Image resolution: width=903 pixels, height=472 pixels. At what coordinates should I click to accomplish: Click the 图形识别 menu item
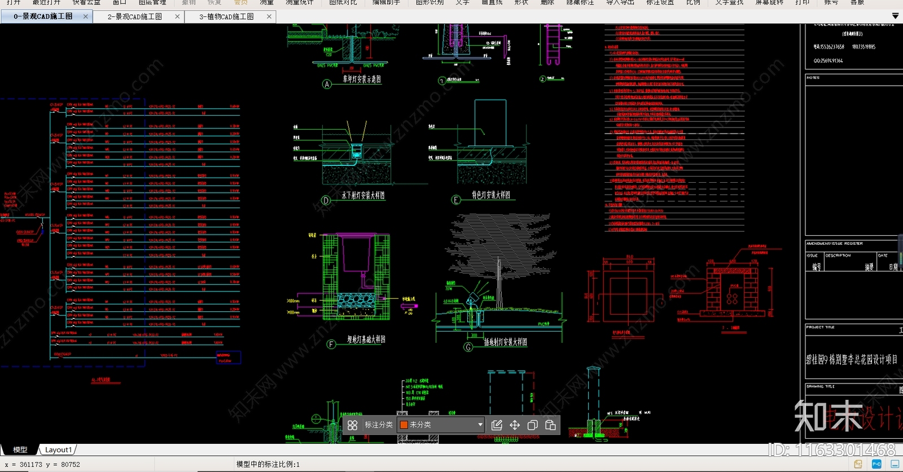[429, 2]
